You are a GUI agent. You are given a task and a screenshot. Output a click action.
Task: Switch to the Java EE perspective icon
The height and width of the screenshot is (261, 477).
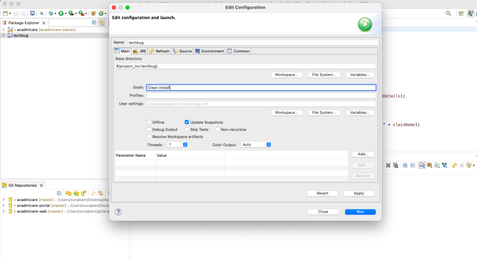pyautogui.click(x=470, y=13)
